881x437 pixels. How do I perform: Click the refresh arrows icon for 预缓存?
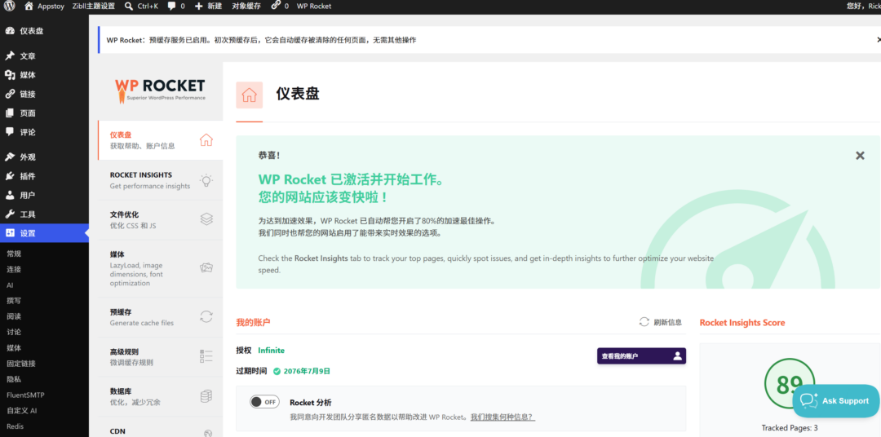[206, 317]
